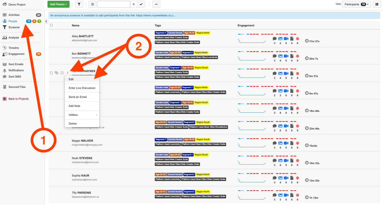Expand the Participants view dropdown

point(357,4)
